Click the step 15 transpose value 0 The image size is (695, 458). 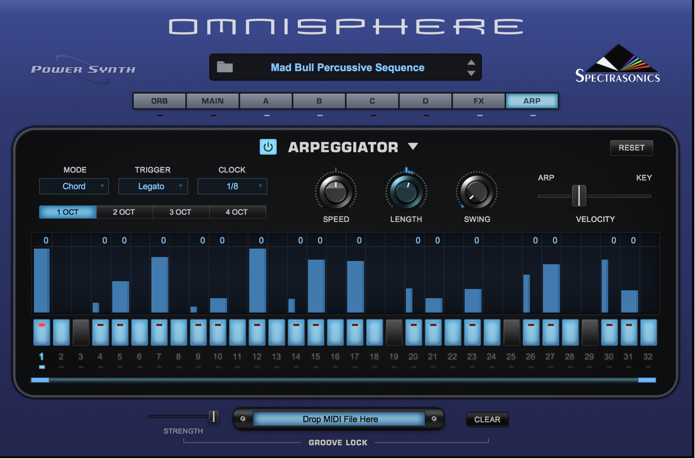click(320, 240)
